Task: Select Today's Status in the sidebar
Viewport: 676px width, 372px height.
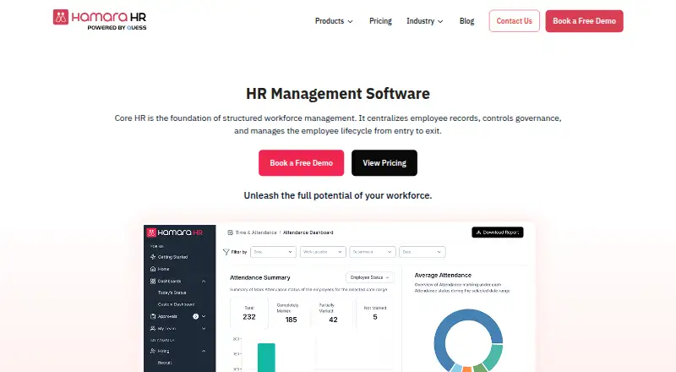Action: 172,293
